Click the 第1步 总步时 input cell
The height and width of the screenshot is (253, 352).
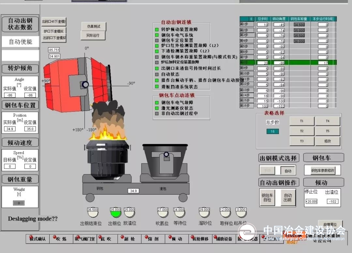click(x=263, y=24)
